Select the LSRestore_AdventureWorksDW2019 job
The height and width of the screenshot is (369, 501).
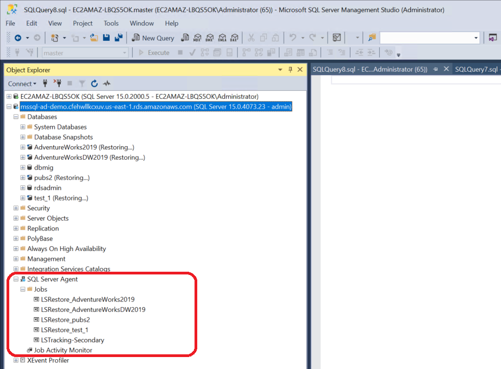click(93, 310)
